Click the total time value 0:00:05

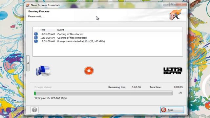[x=178, y=87]
